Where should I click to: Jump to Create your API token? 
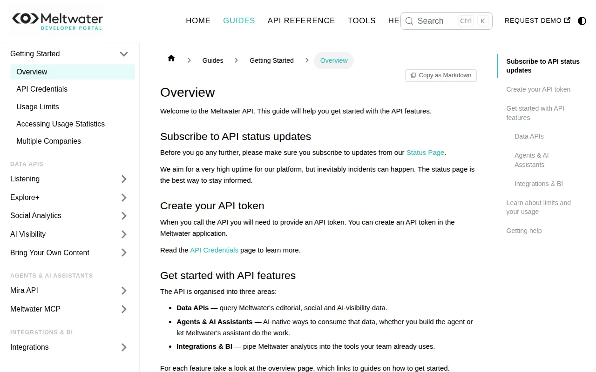[x=538, y=89]
